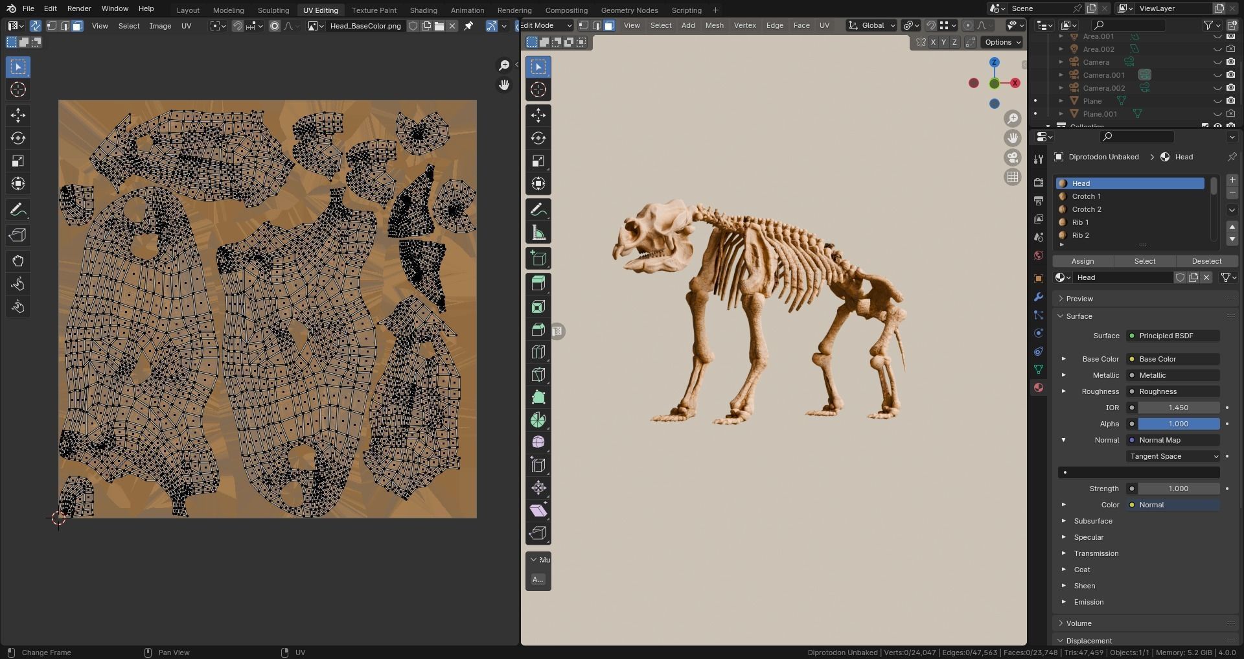Toggle X axis mirror
Viewport: 1244px width, 659px height.
pyautogui.click(x=933, y=42)
